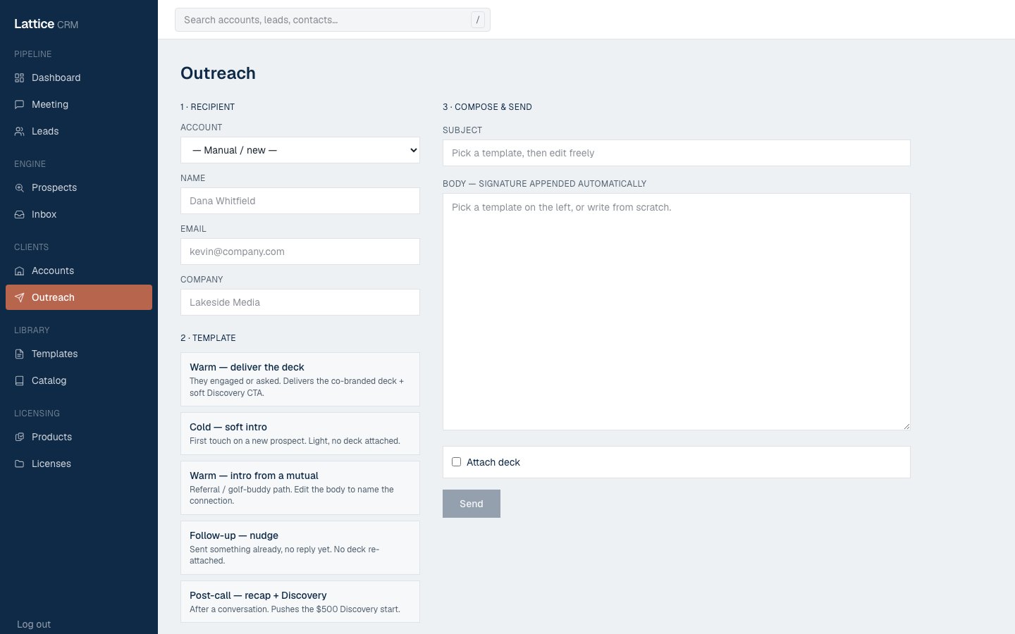Screen dimensions: 1015x634
Task: Click the '1 · RECIPIENT' section label
Action: click(207, 107)
